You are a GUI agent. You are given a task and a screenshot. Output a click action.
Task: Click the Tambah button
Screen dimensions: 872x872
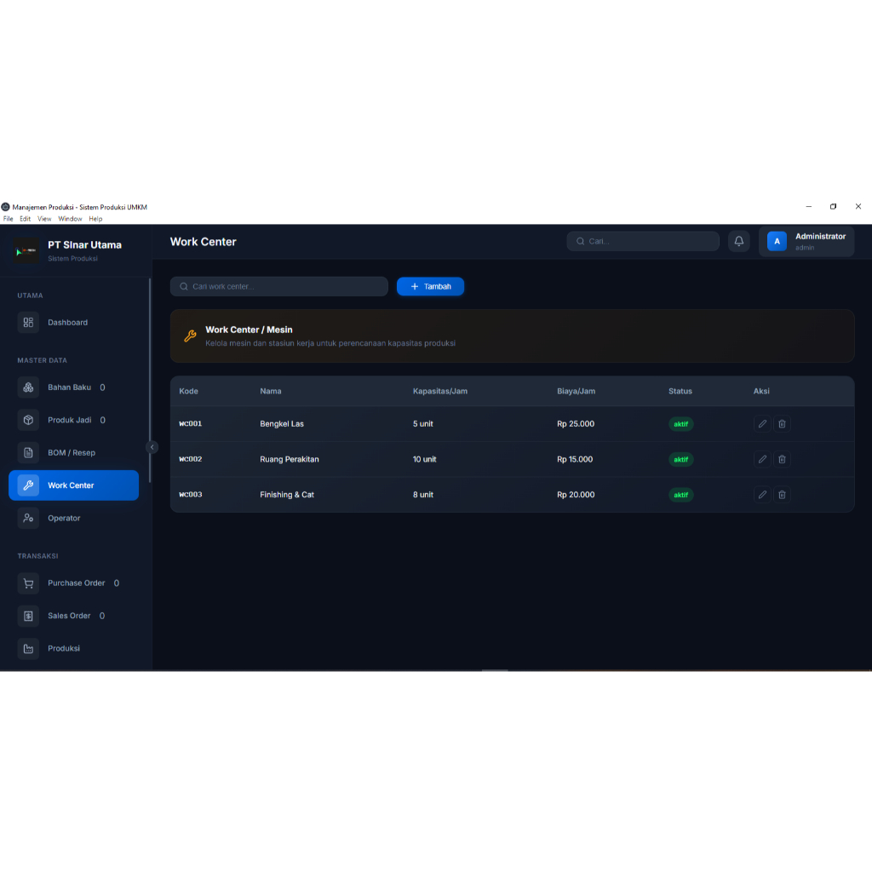click(x=430, y=286)
